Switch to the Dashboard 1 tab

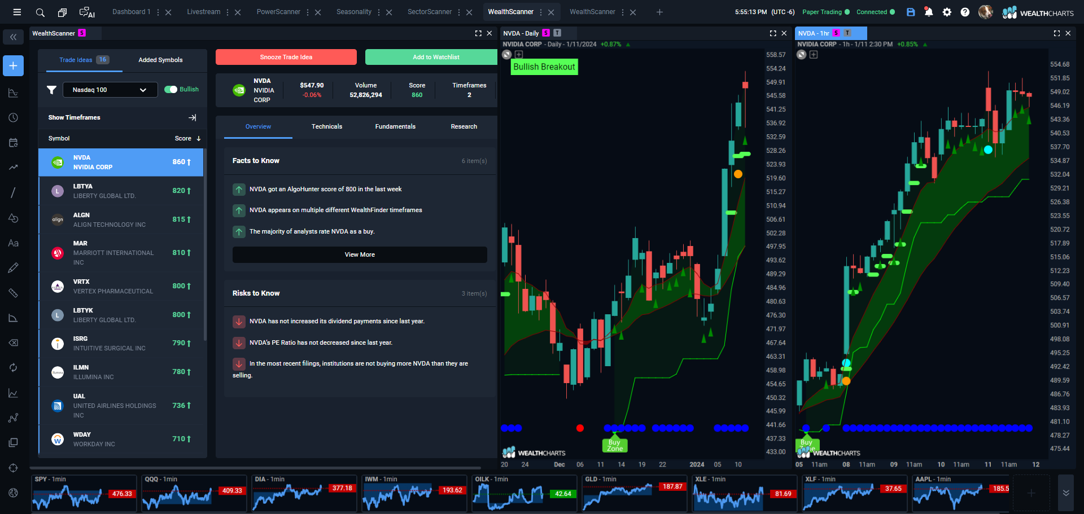[x=131, y=12]
